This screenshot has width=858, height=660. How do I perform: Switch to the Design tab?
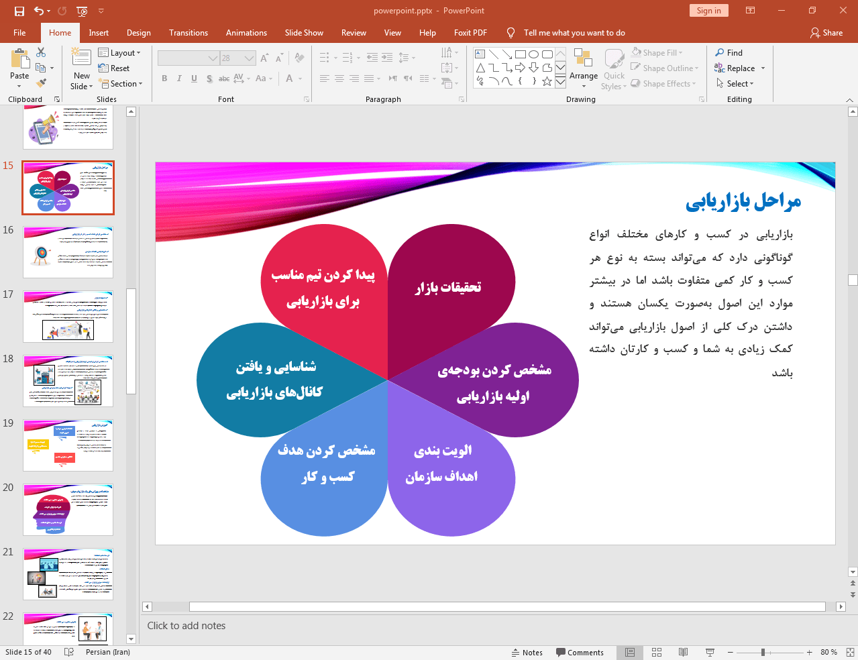(139, 32)
